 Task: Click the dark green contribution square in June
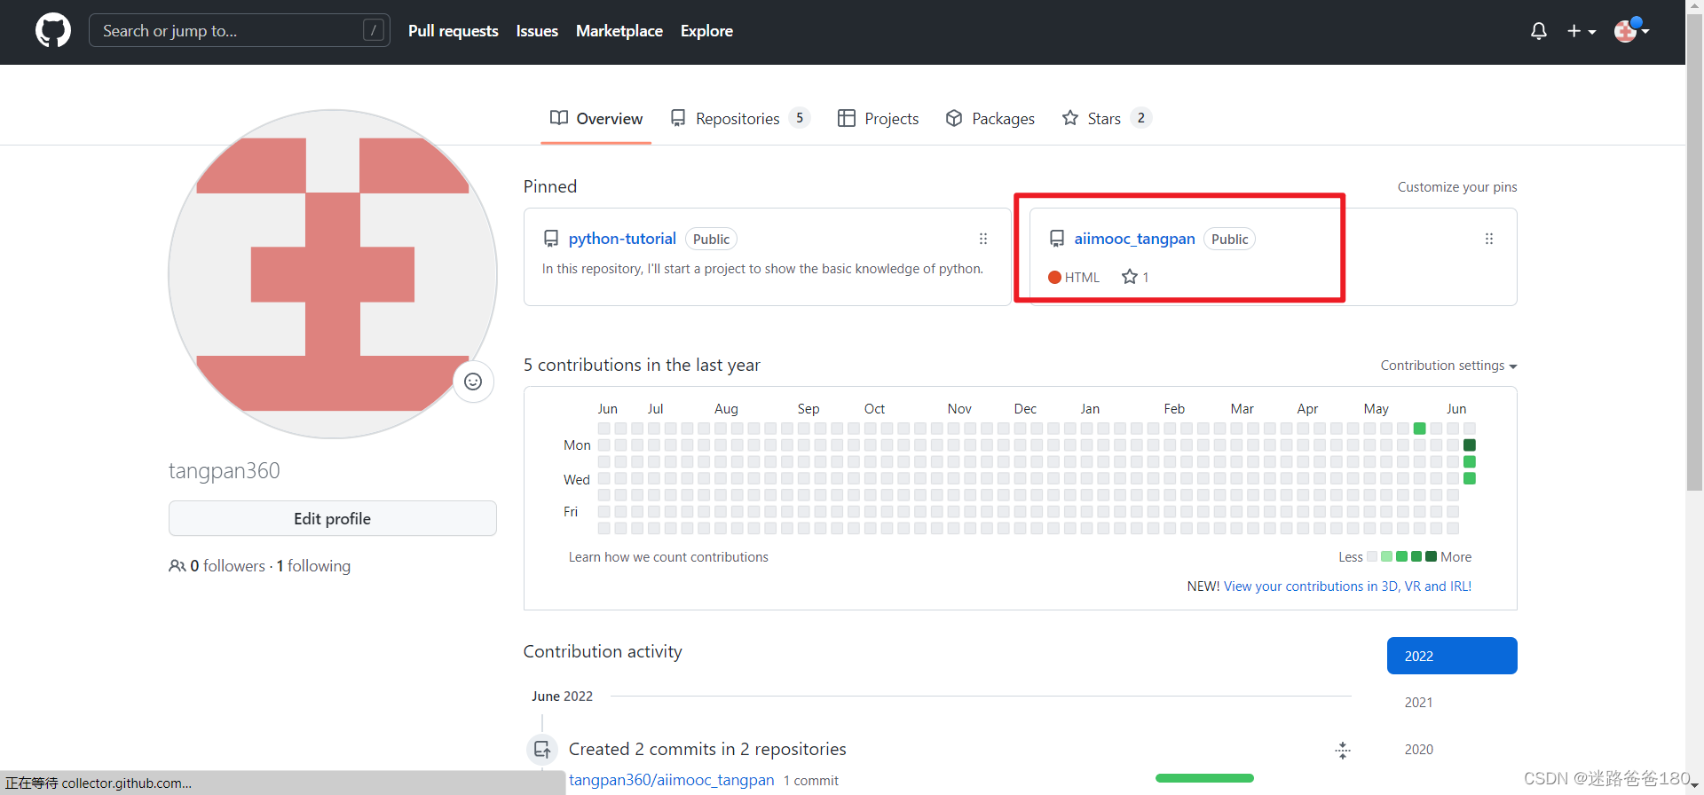pyautogui.click(x=1470, y=445)
